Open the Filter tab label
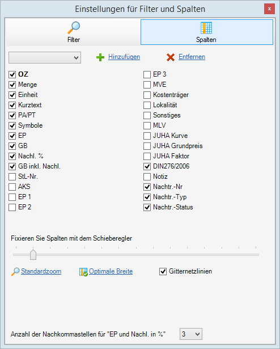The width and height of the screenshot is (280, 349). point(74,40)
